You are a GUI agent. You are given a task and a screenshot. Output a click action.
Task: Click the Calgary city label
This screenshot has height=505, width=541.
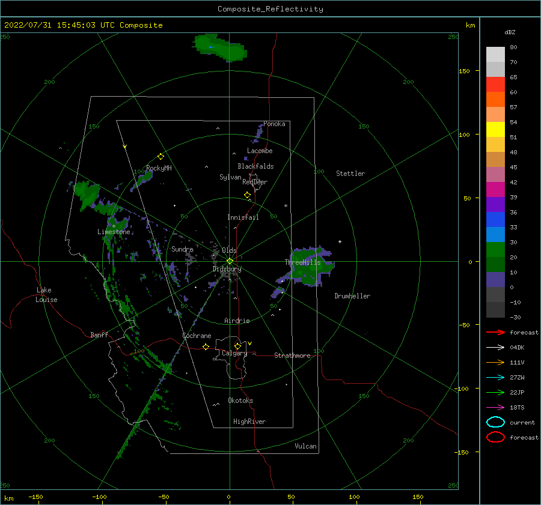[x=234, y=353]
